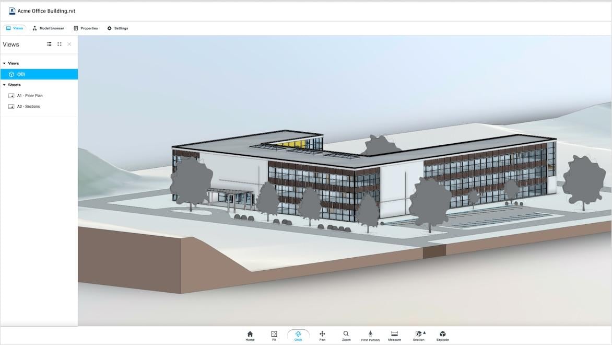The image size is (612, 345).
Task: Enter First Person mode
Action: (x=370, y=335)
